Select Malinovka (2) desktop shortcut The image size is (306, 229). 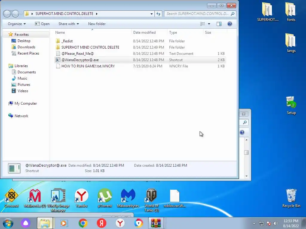(x=35, y=198)
